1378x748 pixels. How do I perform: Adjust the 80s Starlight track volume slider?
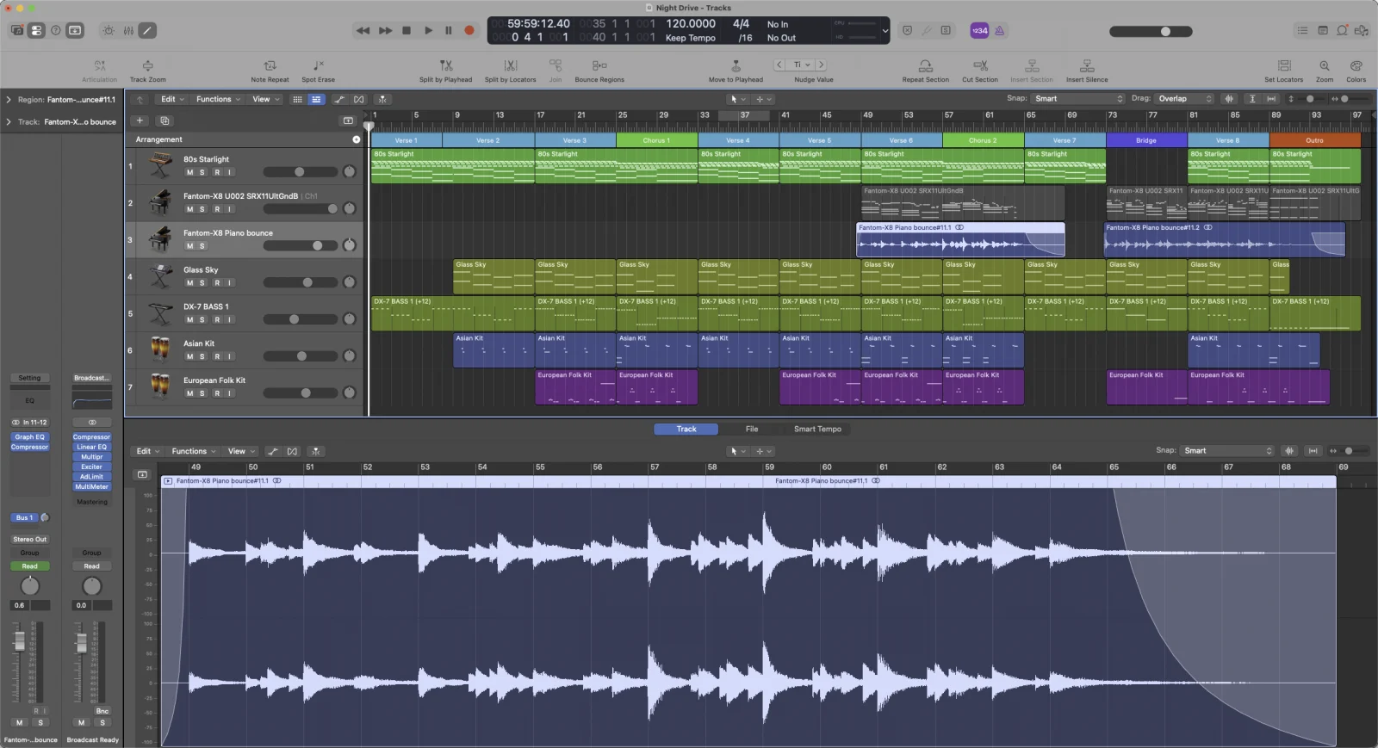pyautogui.click(x=300, y=172)
